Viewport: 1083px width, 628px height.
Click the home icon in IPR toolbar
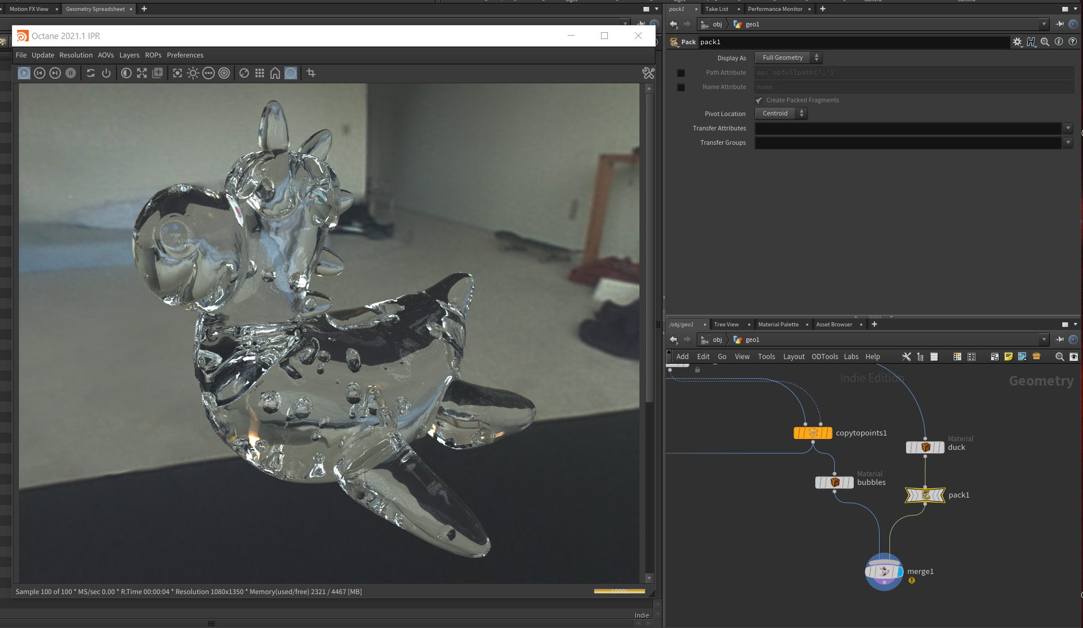coord(275,73)
